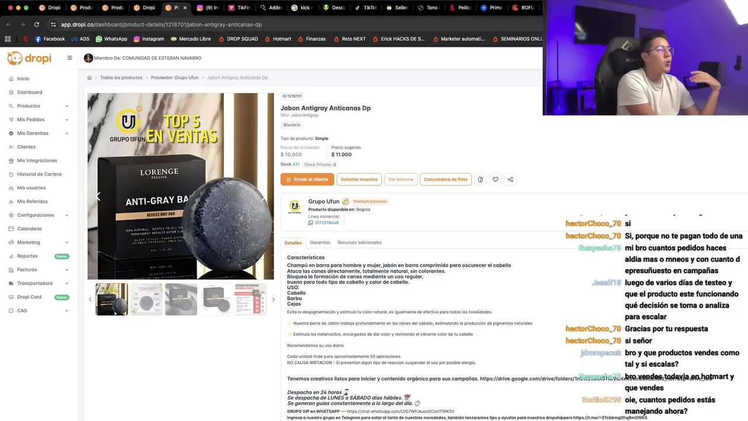The height and width of the screenshot is (421, 748).
Task: Switch to the TikTok browser tab
Action: [366, 8]
